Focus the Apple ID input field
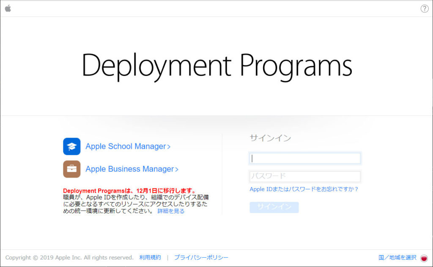Viewport: 433px width, 267px height. coord(305,158)
